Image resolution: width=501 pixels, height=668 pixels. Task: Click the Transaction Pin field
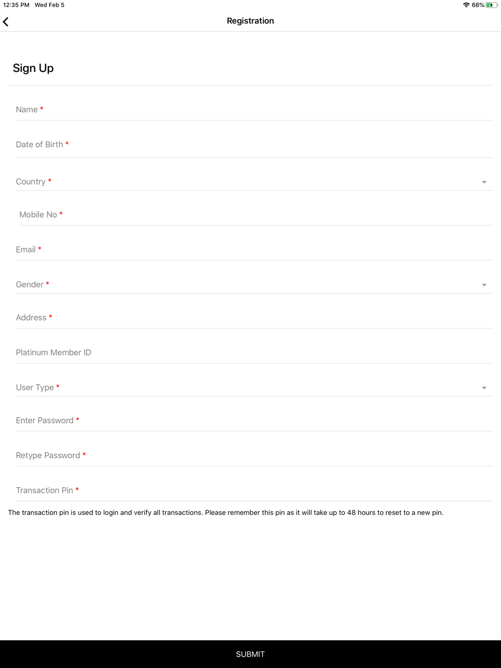(254, 491)
